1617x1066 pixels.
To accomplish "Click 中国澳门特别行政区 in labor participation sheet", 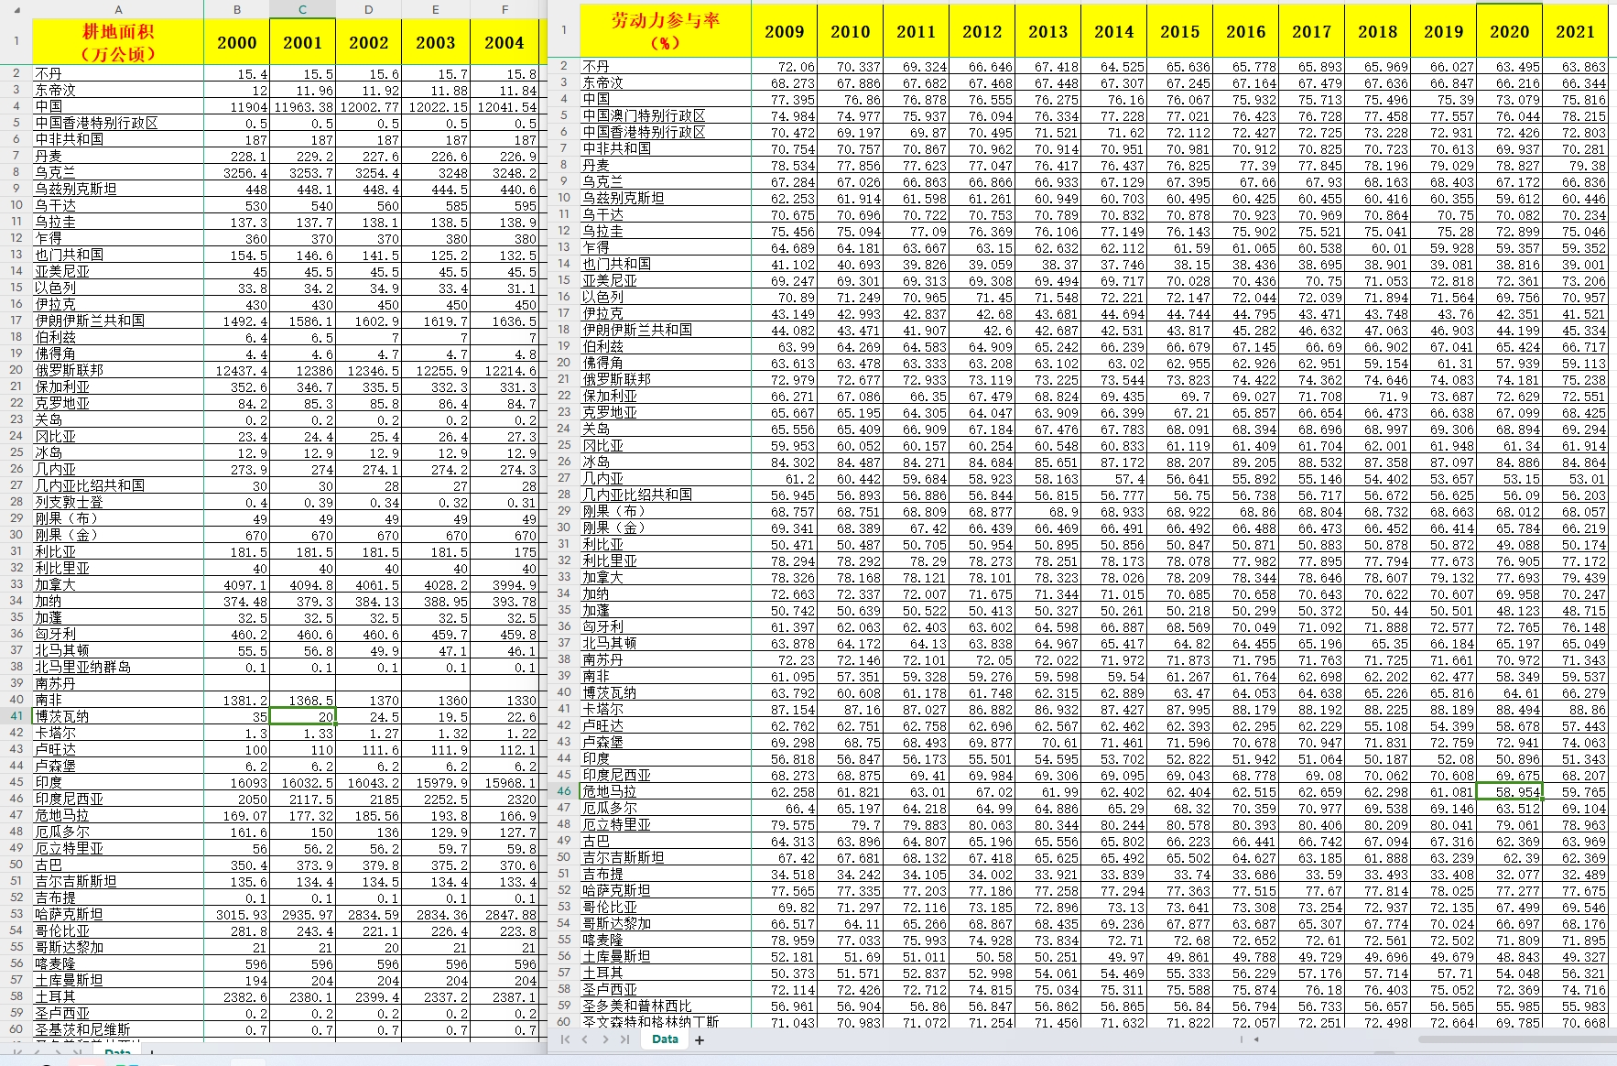I will [666, 115].
